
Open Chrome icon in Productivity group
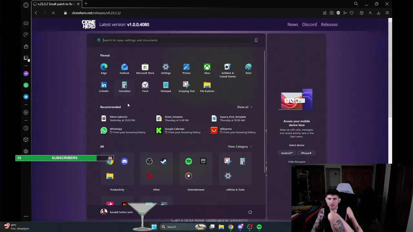(110, 161)
